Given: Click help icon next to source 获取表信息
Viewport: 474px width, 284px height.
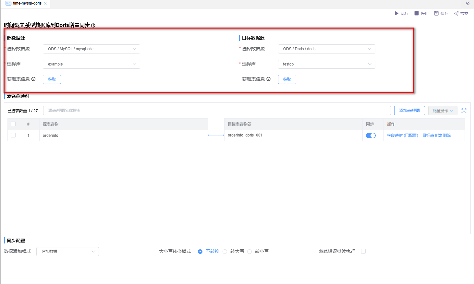Looking at the screenshot, I should pos(33,79).
